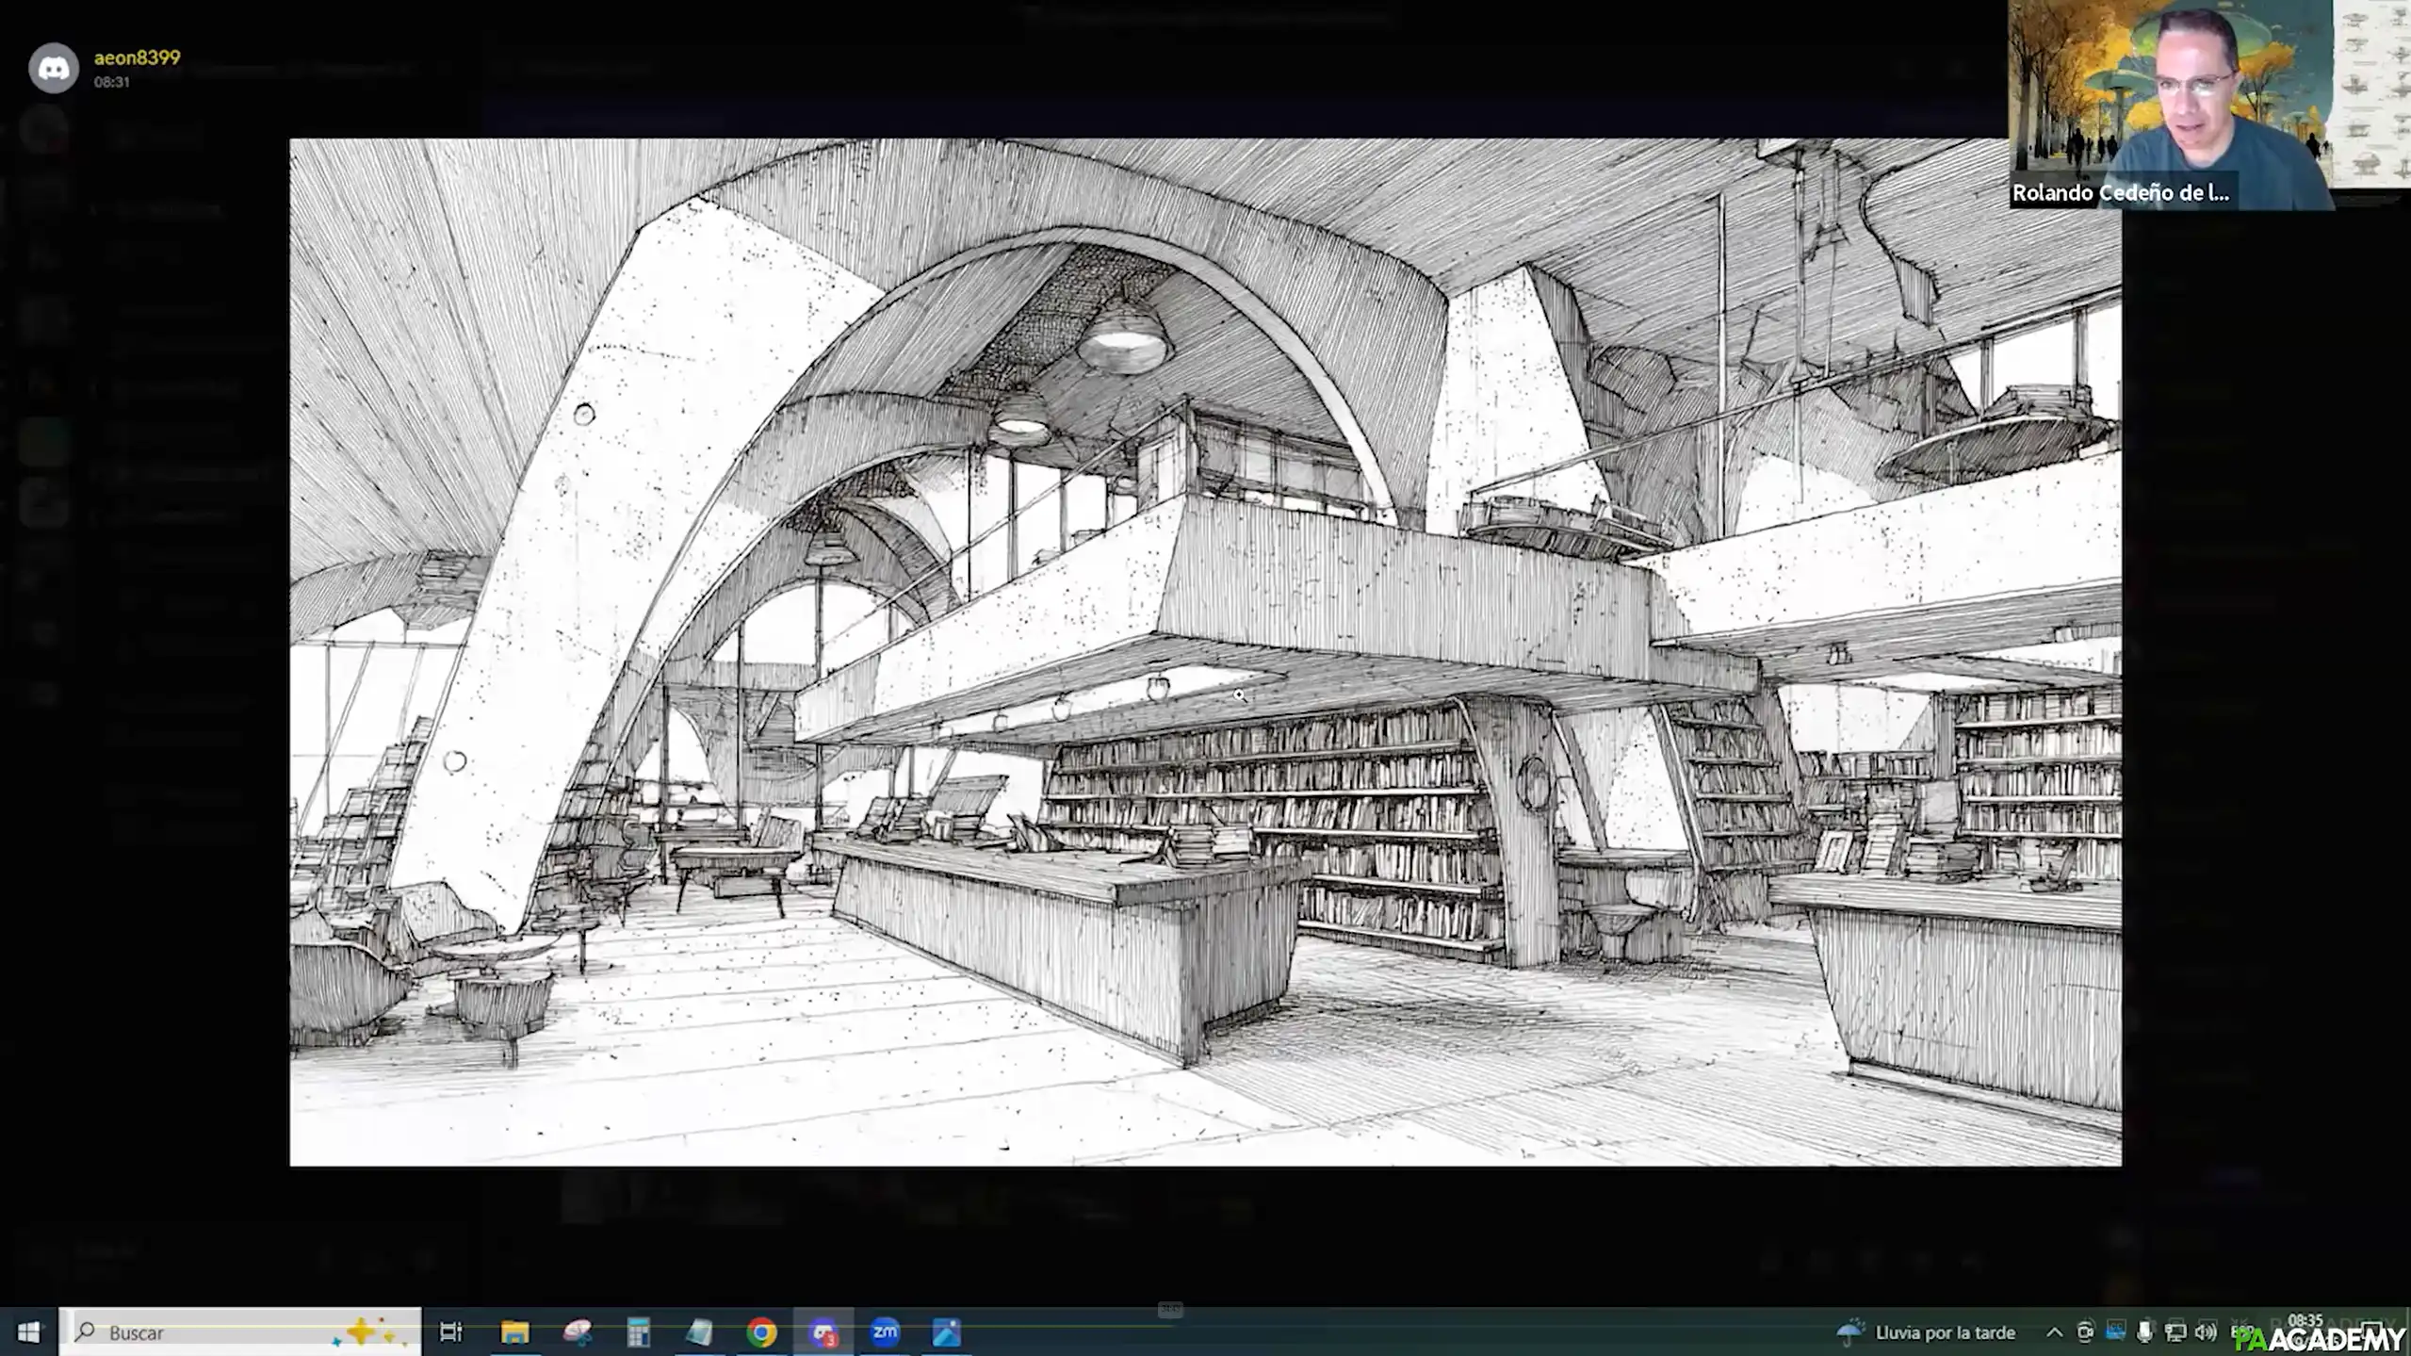
Task: Expand hidden system tray icons chevron
Action: tap(2054, 1331)
